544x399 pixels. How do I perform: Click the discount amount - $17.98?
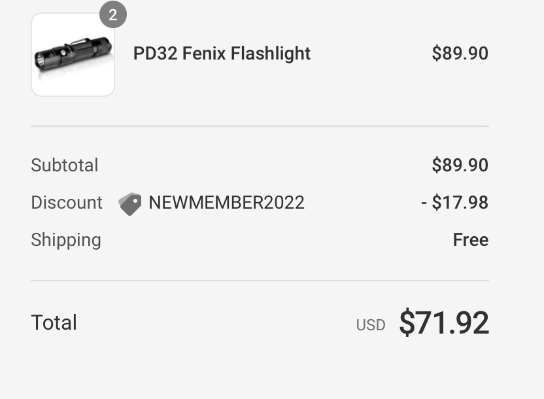454,203
